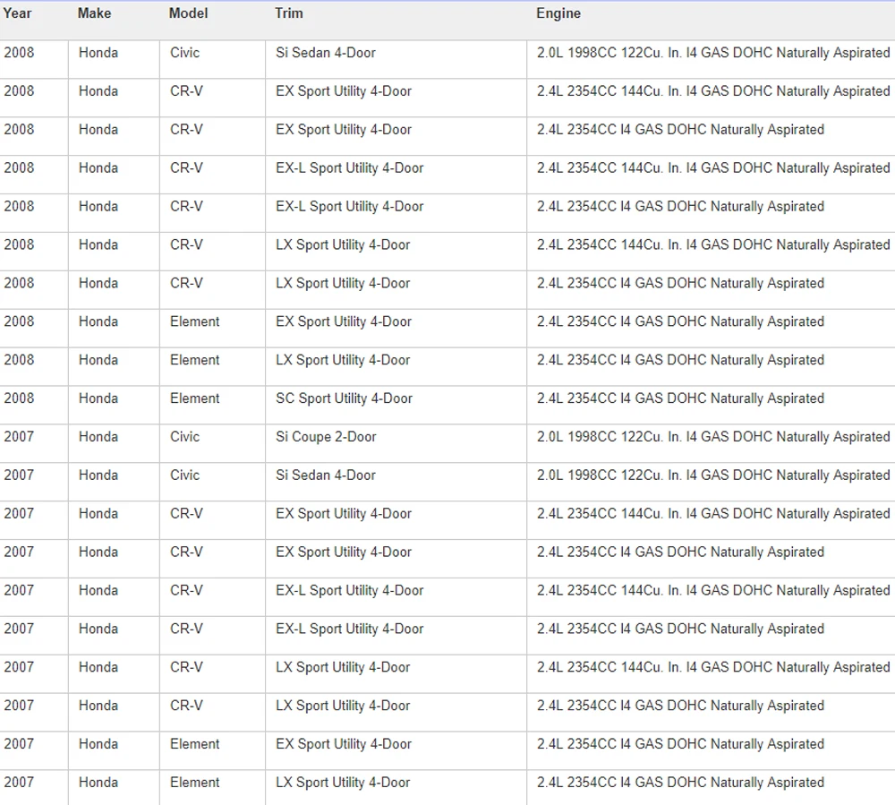
Task: Click year '2008' in the Civic Si Sedan row
Action: point(19,53)
